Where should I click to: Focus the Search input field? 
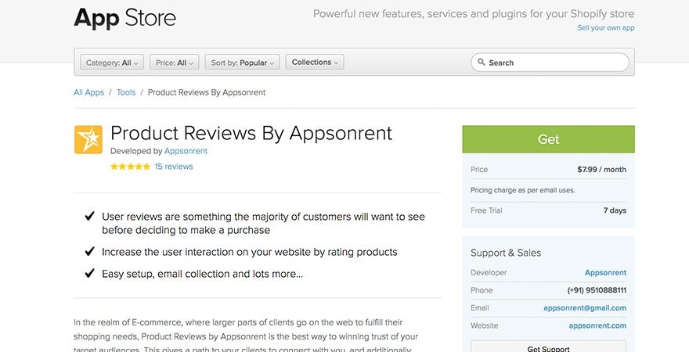[556, 63]
